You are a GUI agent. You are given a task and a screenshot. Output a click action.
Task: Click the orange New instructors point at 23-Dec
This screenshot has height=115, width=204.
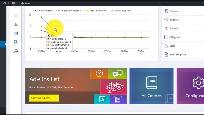click(41, 26)
